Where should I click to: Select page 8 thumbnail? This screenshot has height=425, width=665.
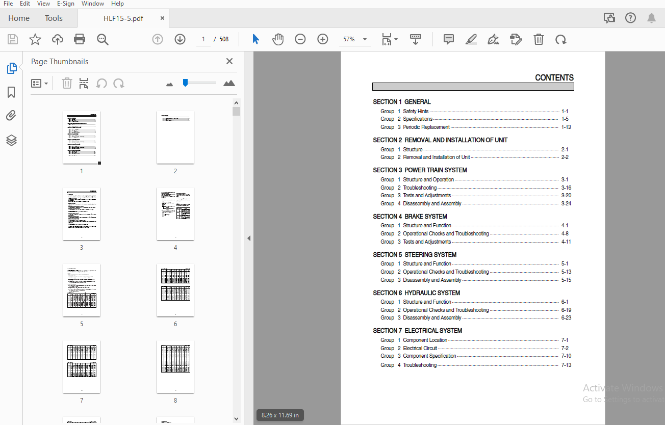click(175, 366)
